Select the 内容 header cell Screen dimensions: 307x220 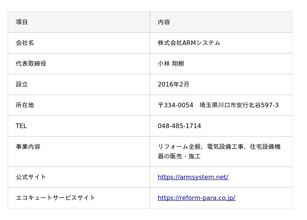pyautogui.click(x=221, y=22)
